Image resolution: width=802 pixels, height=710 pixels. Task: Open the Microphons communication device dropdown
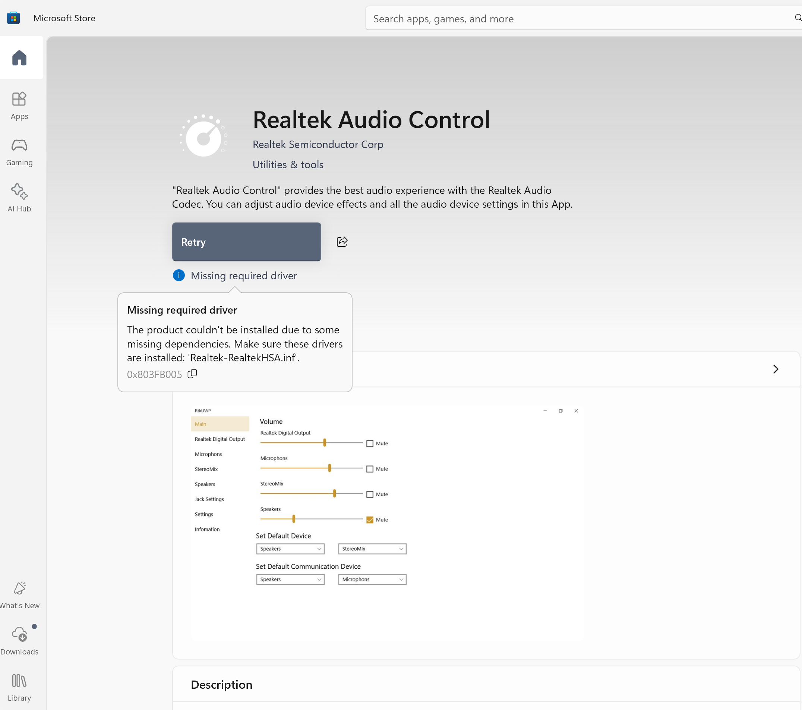click(x=372, y=579)
